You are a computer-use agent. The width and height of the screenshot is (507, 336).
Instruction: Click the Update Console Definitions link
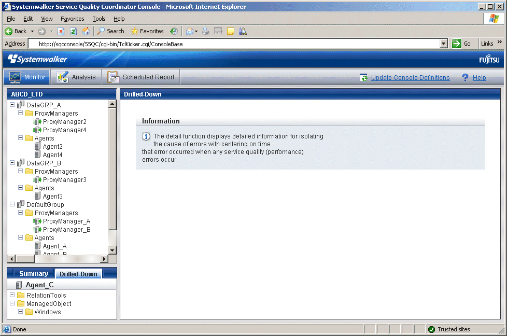411,78
